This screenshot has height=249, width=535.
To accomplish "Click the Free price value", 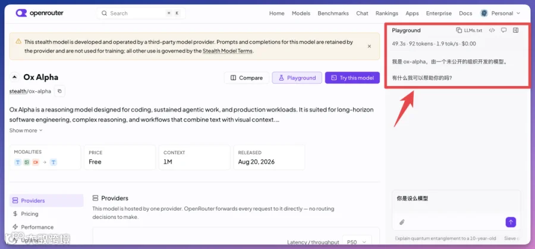I will pos(95,162).
